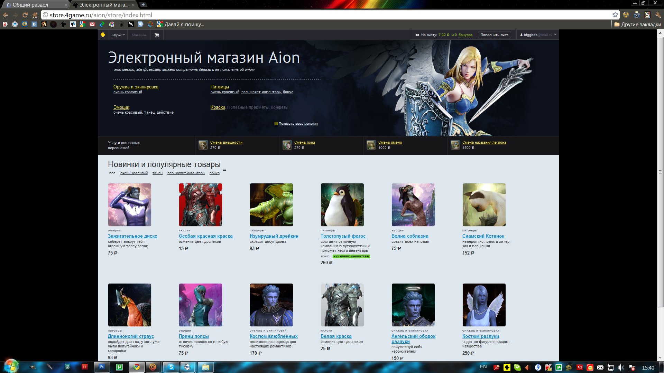Screen dimensions: 664x373
Task: Click the Пополнить счет button
Action: pos(494,35)
